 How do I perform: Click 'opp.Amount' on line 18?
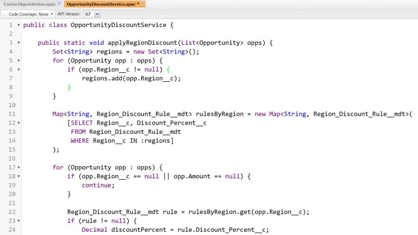click(192, 176)
